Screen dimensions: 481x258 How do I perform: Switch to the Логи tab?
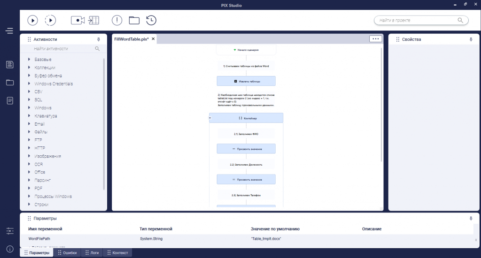(x=92, y=253)
